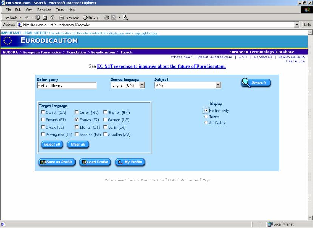This screenshot has height=228, width=313.
Task: Click the Address bar URL field
Action: (x=156, y=25)
